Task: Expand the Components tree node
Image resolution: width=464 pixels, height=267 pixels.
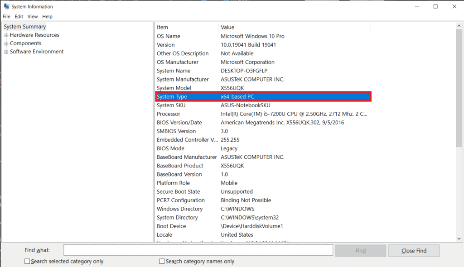Action: click(6, 43)
